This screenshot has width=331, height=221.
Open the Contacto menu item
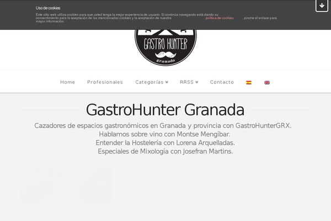(222, 82)
